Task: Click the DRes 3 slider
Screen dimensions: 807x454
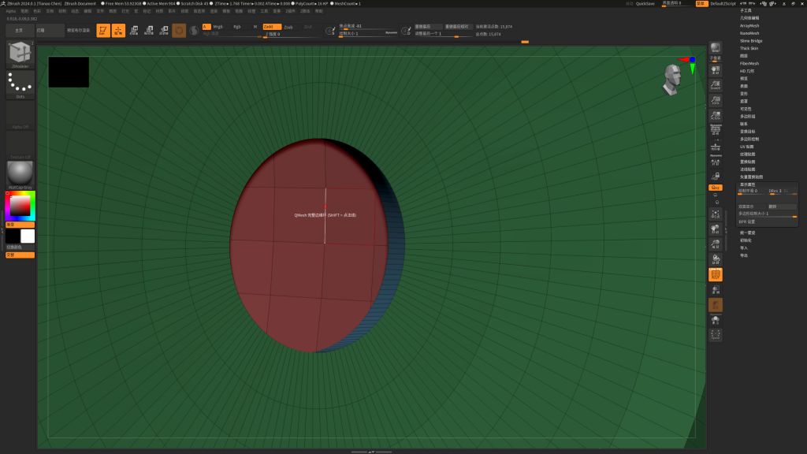Action: (775, 192)
